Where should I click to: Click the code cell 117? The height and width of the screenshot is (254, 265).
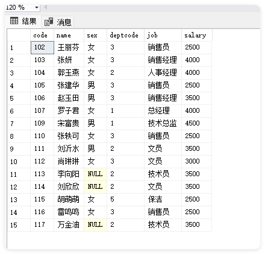42,225
